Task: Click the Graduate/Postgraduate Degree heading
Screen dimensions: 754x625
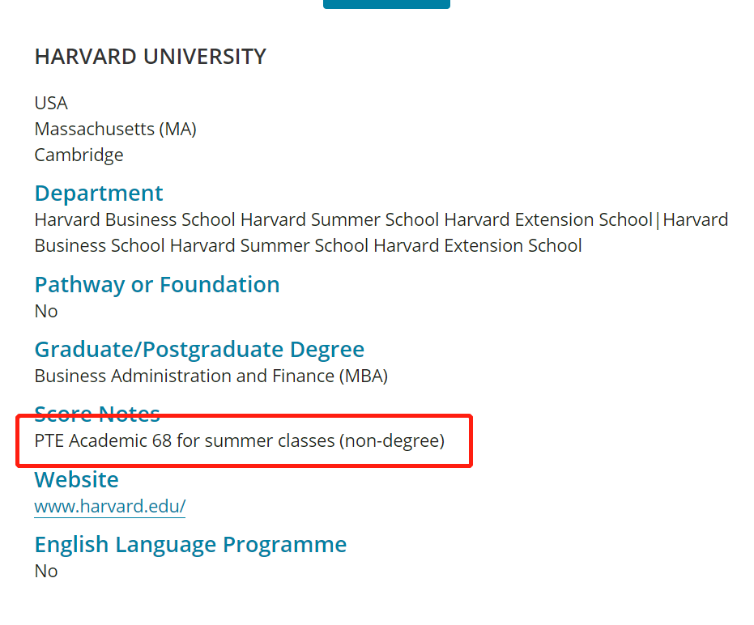Action: (x=199, y=350)
